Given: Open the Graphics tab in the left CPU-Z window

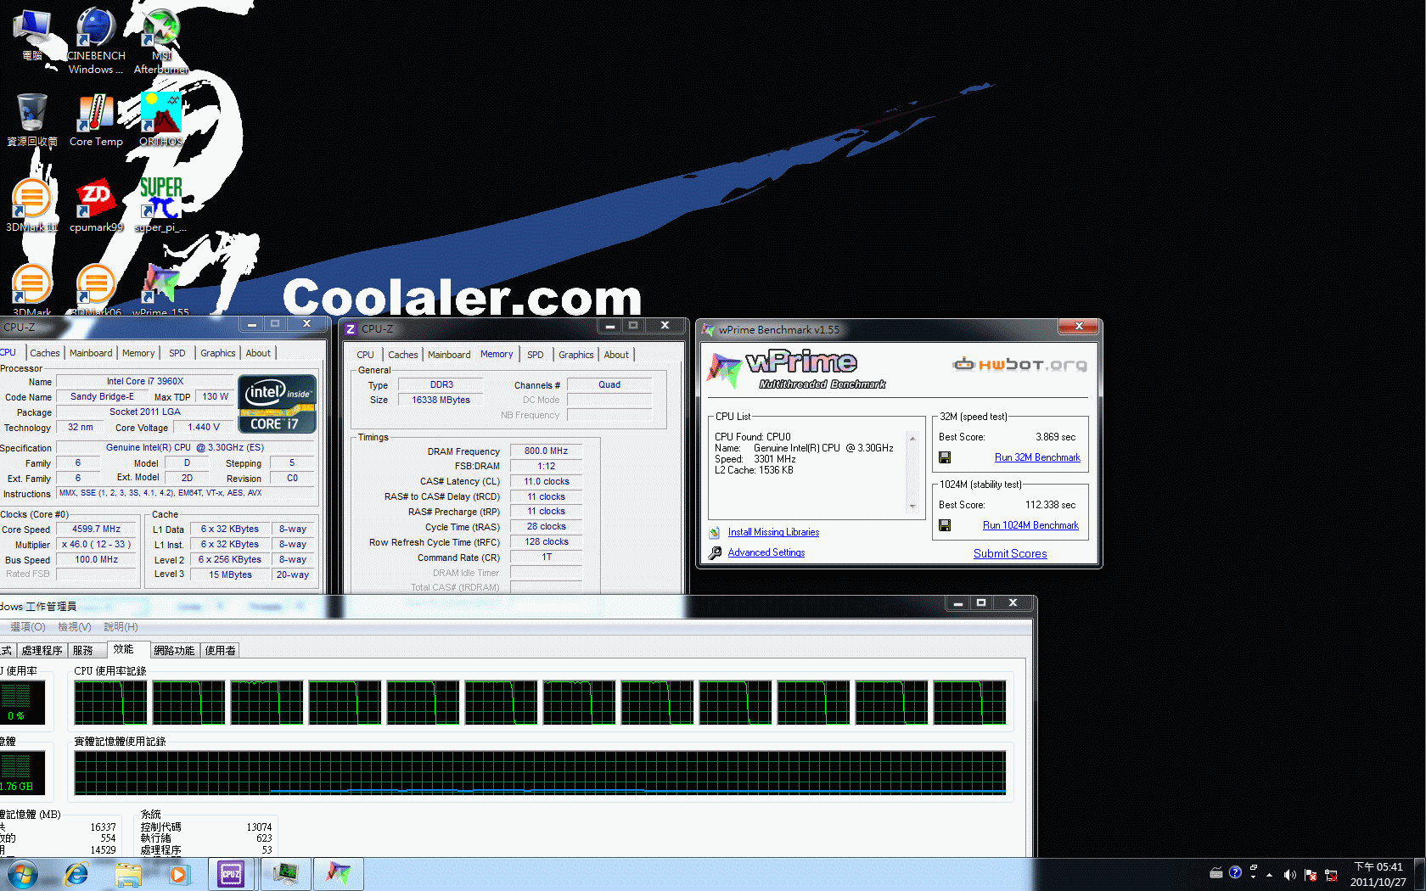Looking at the screenshot, I should [x=218, y=353].
